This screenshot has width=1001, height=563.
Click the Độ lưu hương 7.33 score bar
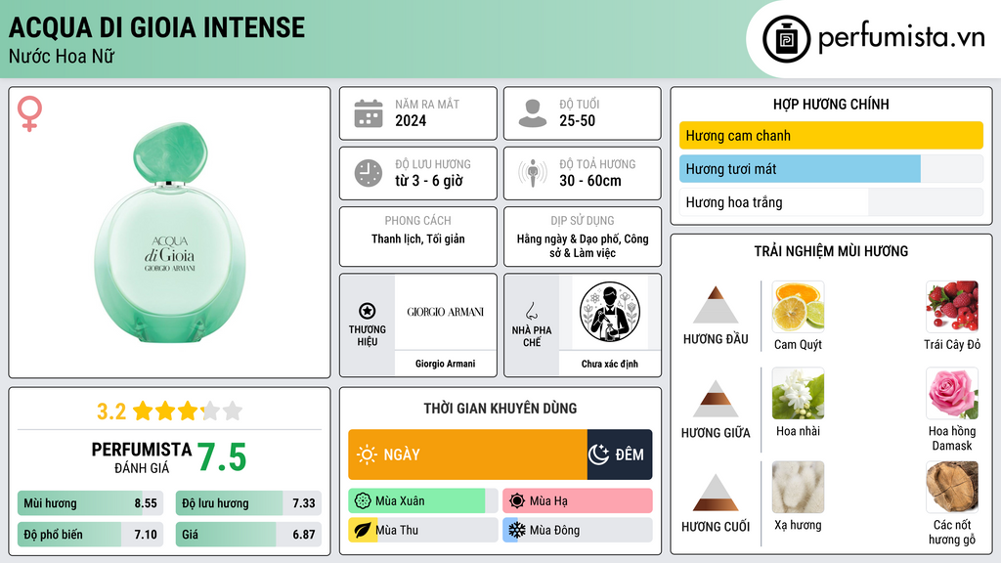[248, 503]
